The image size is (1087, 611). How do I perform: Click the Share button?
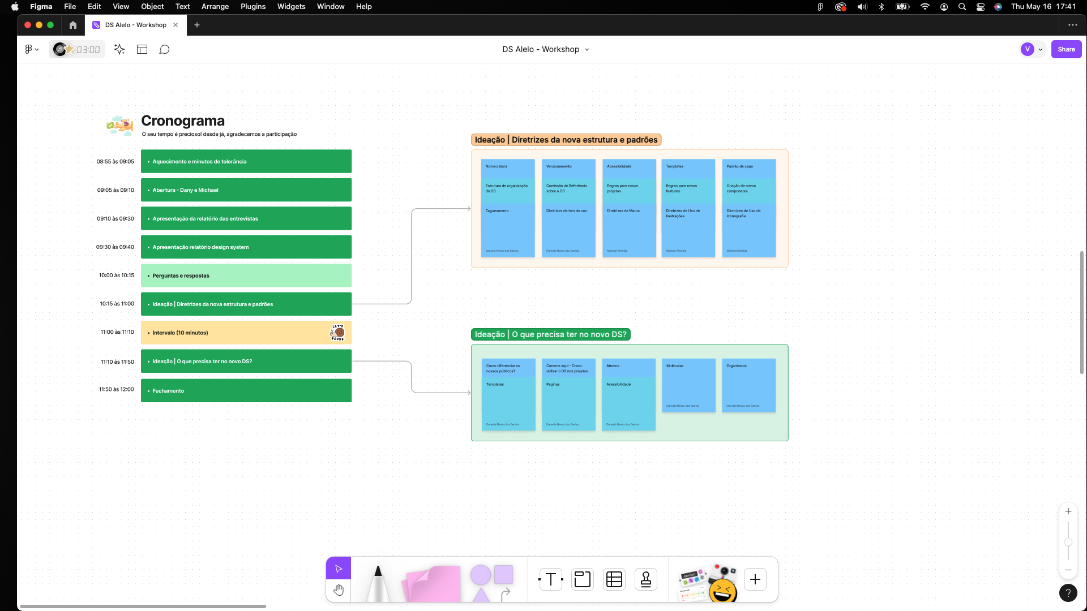(x=1066, y=49)
